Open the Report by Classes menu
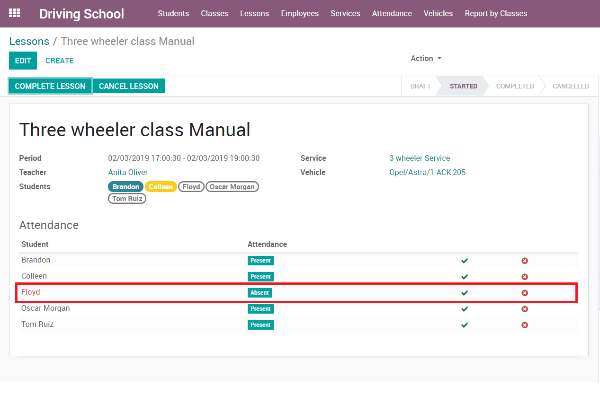 click(x=496, y=13)
